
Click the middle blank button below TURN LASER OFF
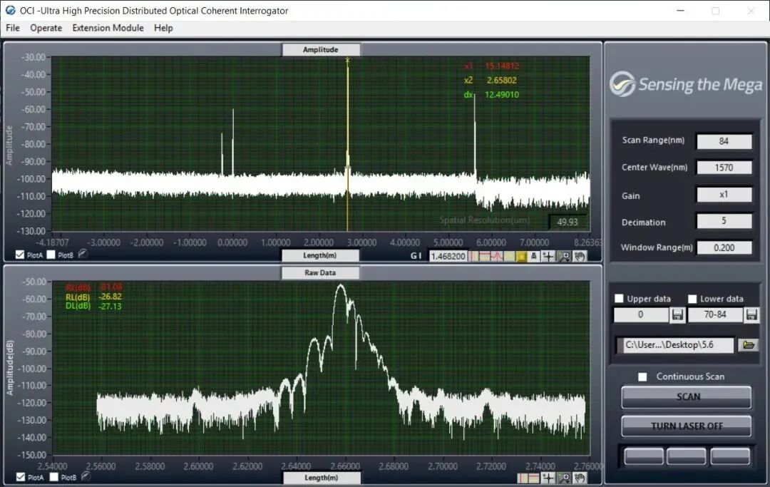687,456
